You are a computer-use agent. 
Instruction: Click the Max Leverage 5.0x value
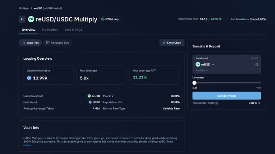84,78
